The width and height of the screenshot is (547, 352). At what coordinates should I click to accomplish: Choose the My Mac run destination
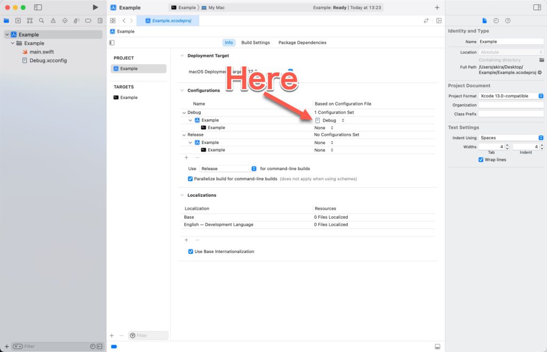pyautogui.click(x=213, y=7)
